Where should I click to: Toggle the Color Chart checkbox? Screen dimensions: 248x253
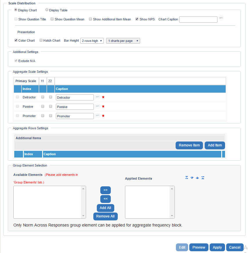(16, 40)
